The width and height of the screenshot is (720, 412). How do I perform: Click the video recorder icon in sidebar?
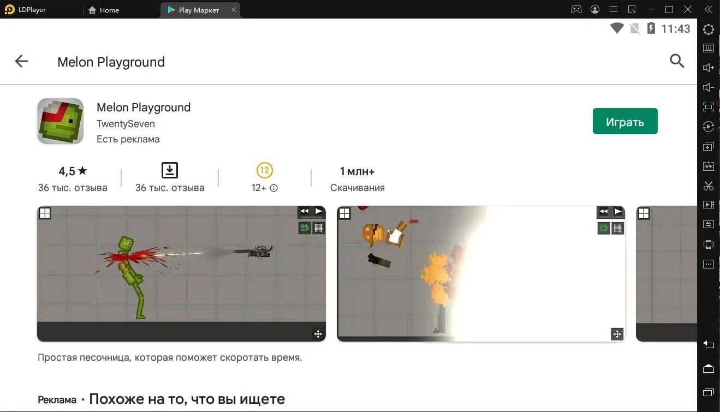point(709,205)
